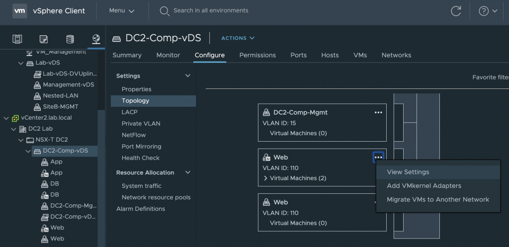This screenshot has width=509, height=247.
Task: Collapse the Resource Allocation section
Action: click(x=187, y=172)
